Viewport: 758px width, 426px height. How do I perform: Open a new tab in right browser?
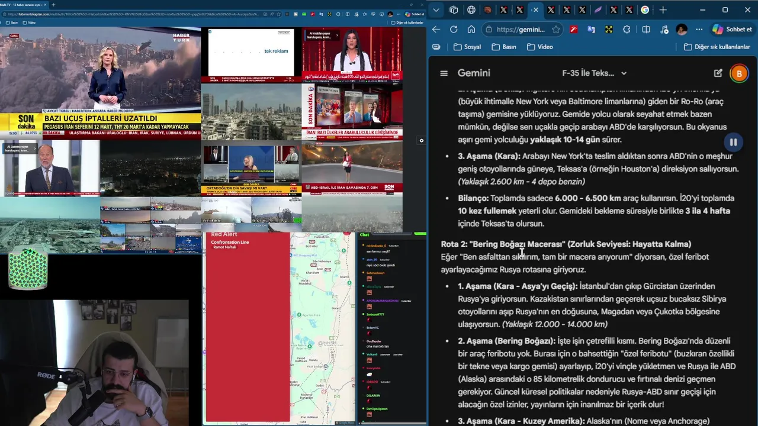(x=663, y=9)
